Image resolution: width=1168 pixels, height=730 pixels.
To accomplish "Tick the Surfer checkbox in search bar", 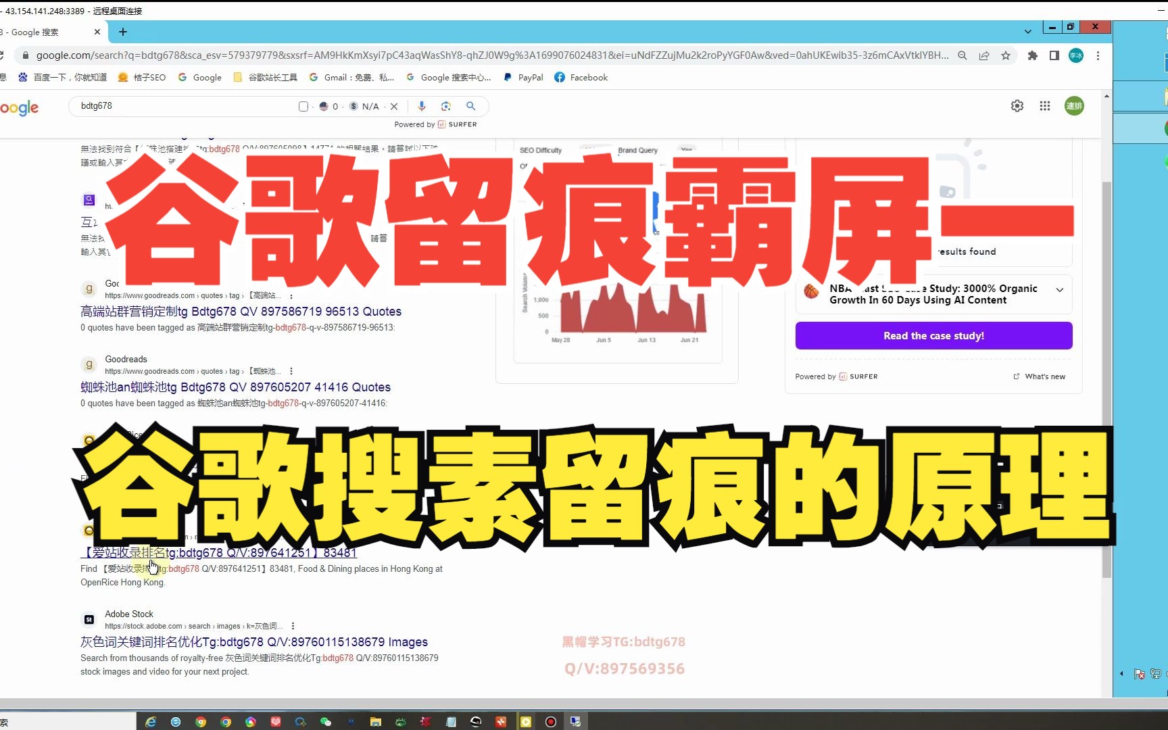I will pos(303,106).
